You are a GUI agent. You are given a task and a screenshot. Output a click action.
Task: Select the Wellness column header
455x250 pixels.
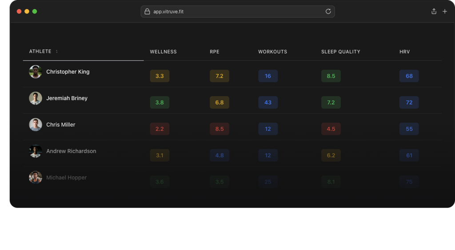(x=163, y=52)
